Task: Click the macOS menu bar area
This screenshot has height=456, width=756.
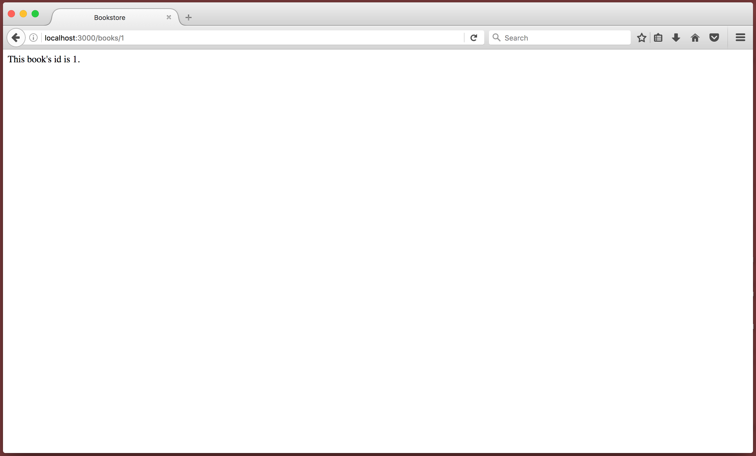Action: (378, 4)
